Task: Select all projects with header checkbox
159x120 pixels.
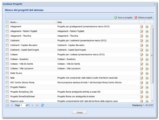Action: 7,22
